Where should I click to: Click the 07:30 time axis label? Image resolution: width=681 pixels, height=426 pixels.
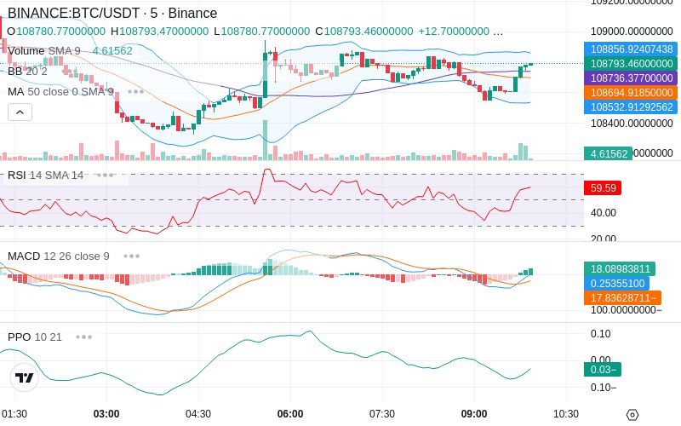382,414
